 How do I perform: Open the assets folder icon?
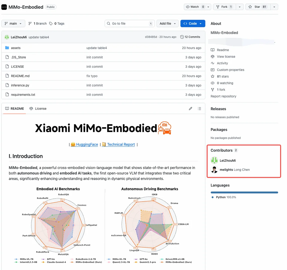click(x=7, y=48)
